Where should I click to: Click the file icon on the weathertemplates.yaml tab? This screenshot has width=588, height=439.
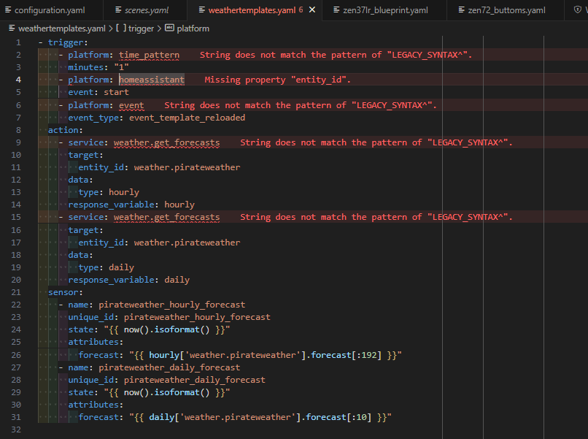(202, 10)
